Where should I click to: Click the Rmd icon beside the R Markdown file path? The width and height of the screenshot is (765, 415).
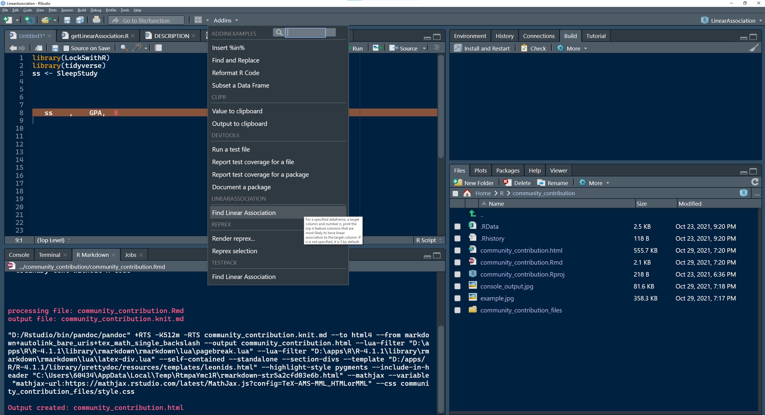pos(11,266)
